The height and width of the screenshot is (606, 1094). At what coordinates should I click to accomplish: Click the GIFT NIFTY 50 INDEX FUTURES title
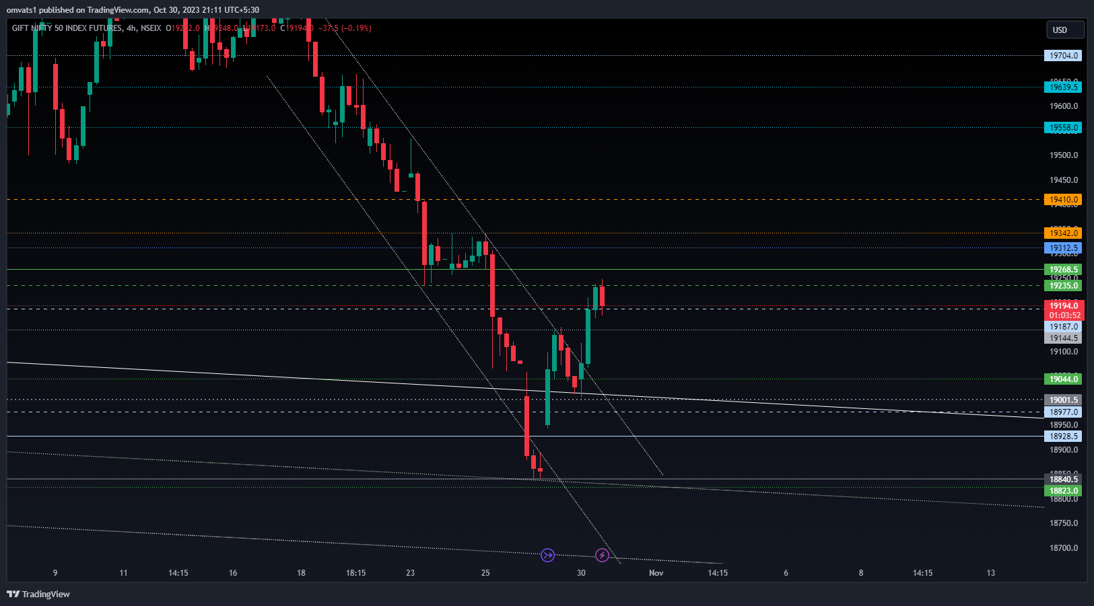point(67,28)
